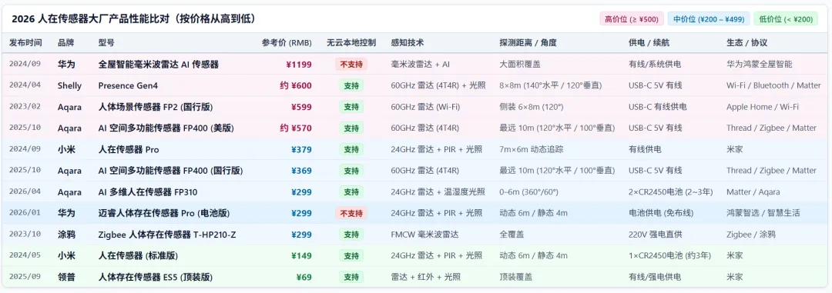This screenshot has height=293, width=832.
Task: Select 人体存在传感器 ES5 (顶装版) model name
Action: point(156,277)
